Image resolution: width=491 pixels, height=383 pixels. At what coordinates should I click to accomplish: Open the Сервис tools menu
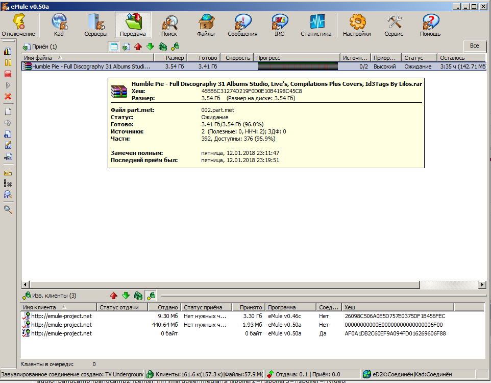394,25
